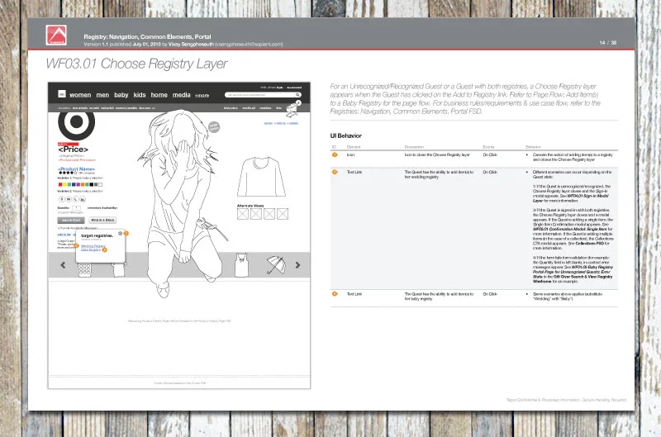Click the star rating under Product Name

(x=68, y=173)
